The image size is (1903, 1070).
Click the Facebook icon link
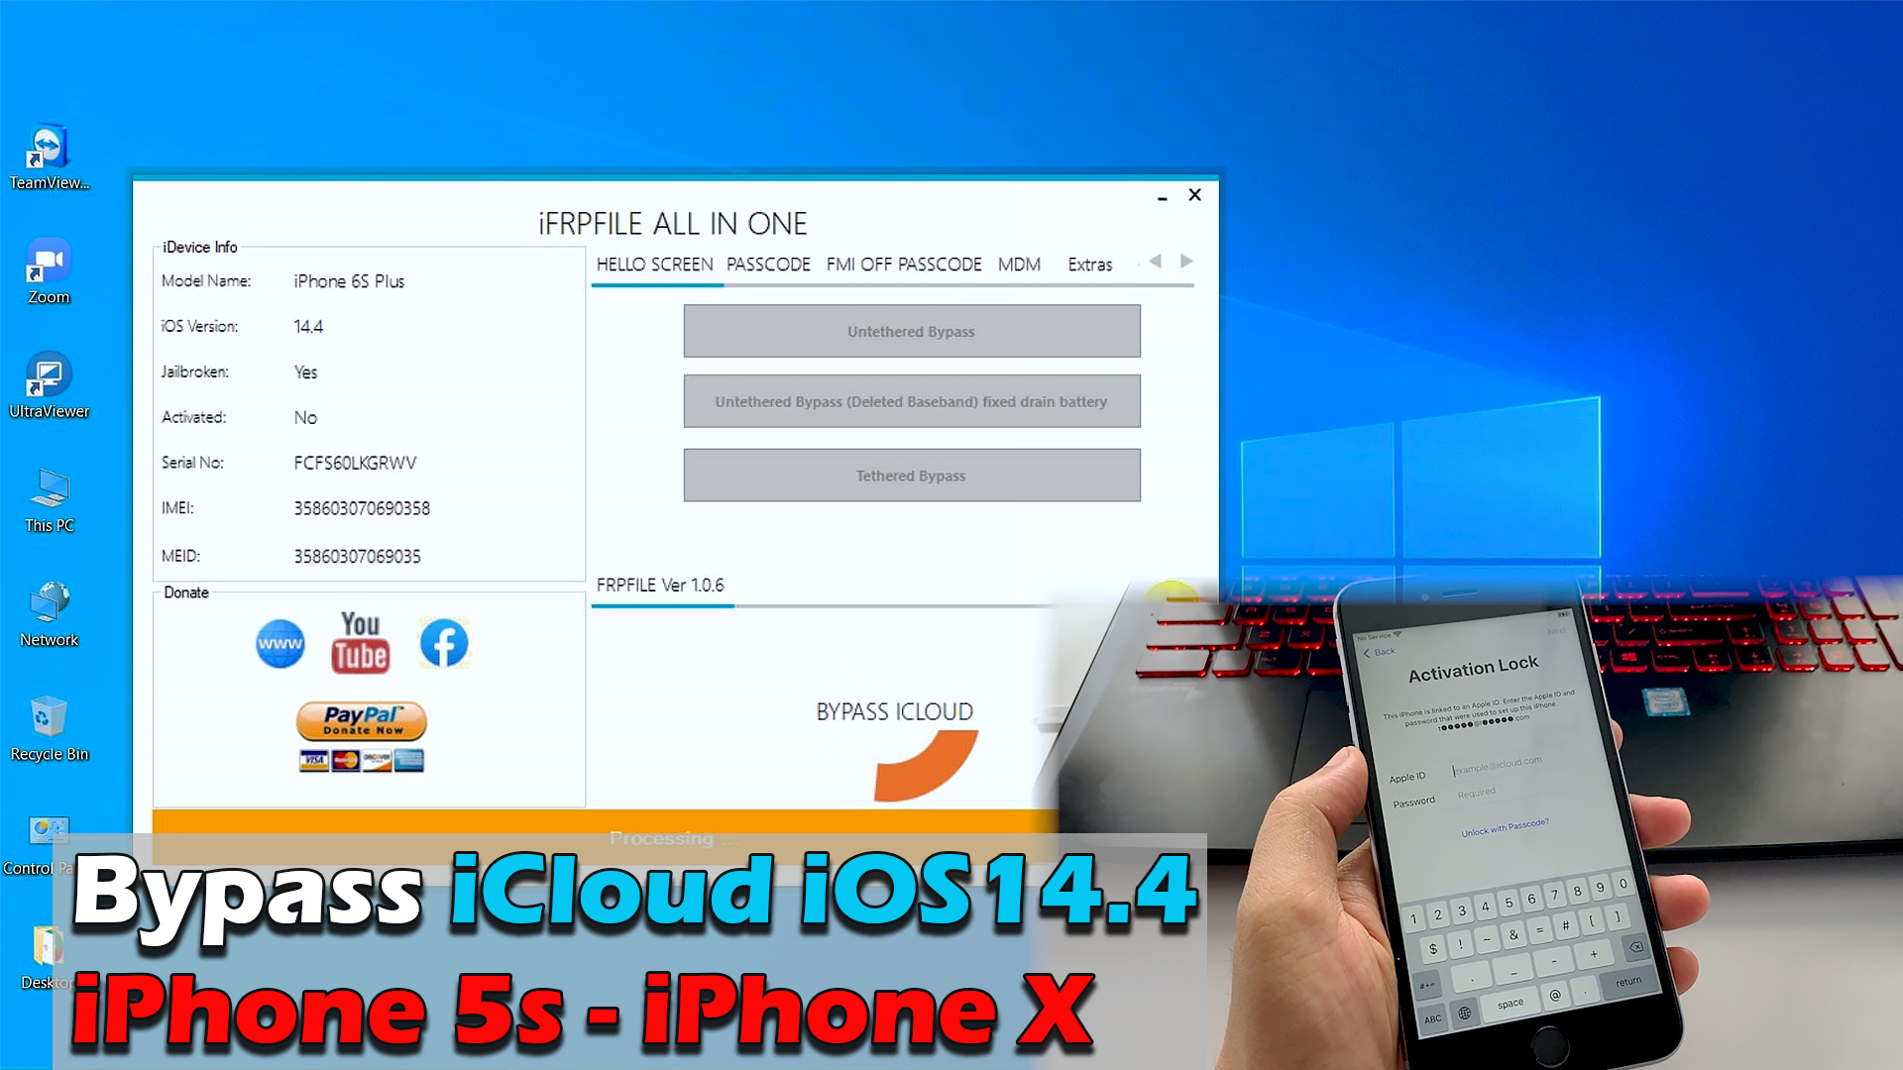(x=443, y=643)
